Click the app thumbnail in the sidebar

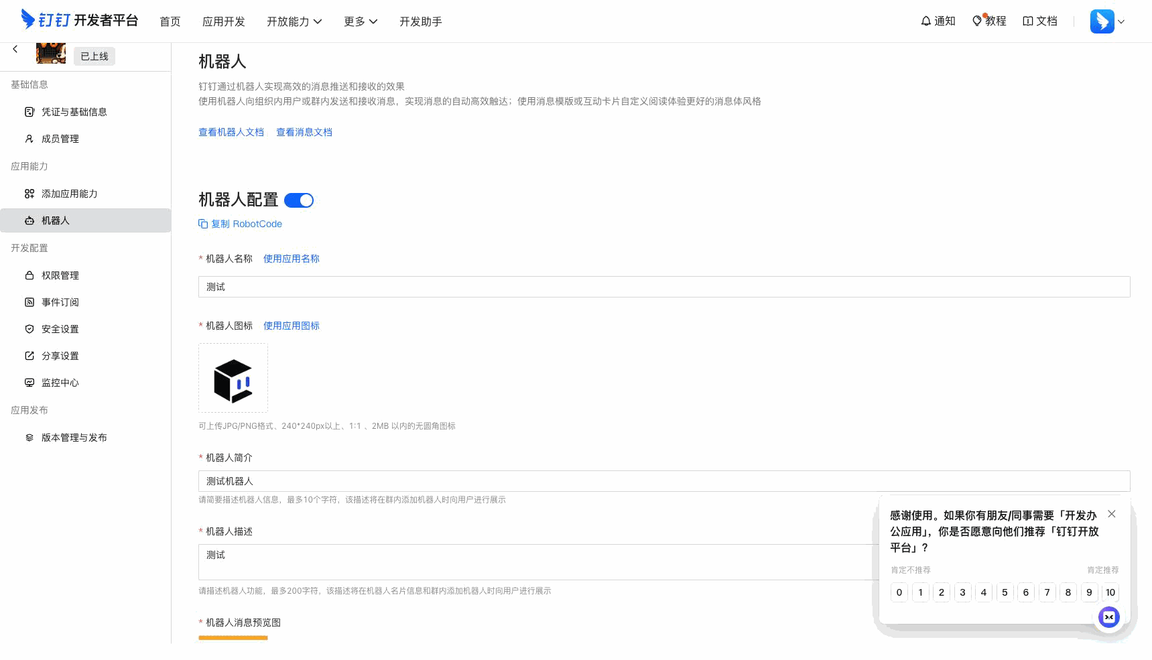pyautogui.click(x=51, y=53)
